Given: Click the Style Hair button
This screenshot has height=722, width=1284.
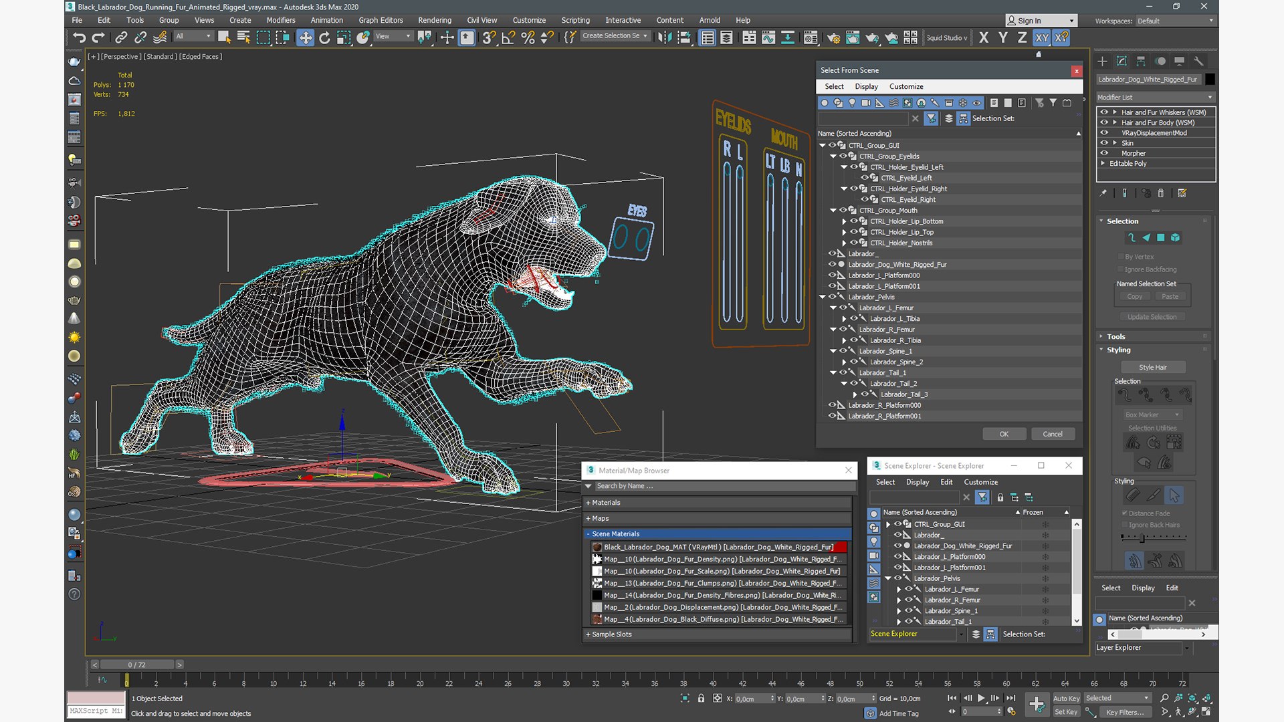Looking at the screenshot, I should pyautogui.click(x=1153, y=367).
